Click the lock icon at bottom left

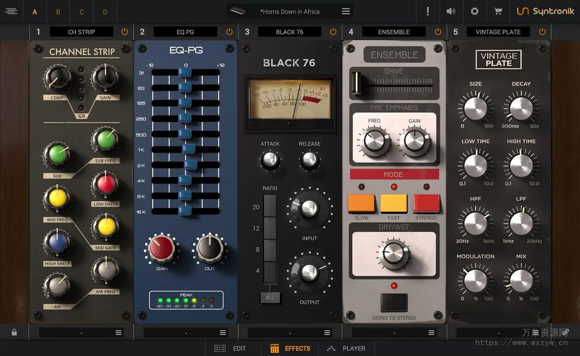point(14,332)
